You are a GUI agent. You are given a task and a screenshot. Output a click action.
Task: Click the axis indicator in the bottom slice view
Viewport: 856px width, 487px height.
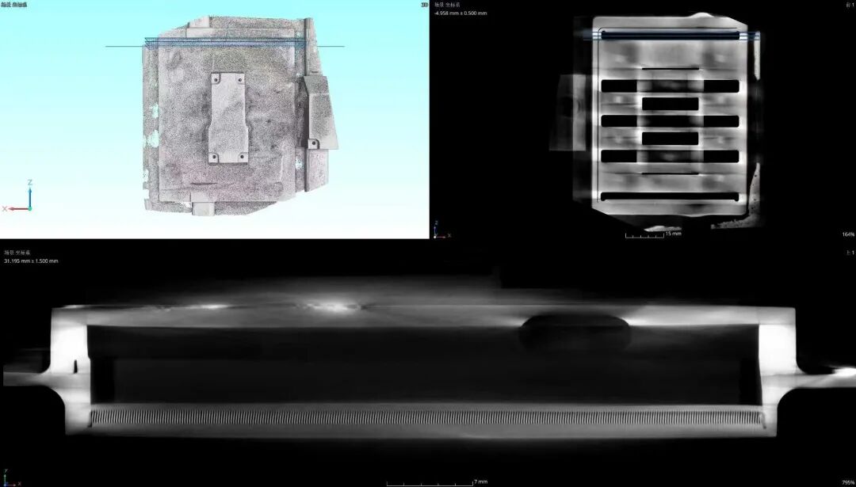[x=11, y=478]
